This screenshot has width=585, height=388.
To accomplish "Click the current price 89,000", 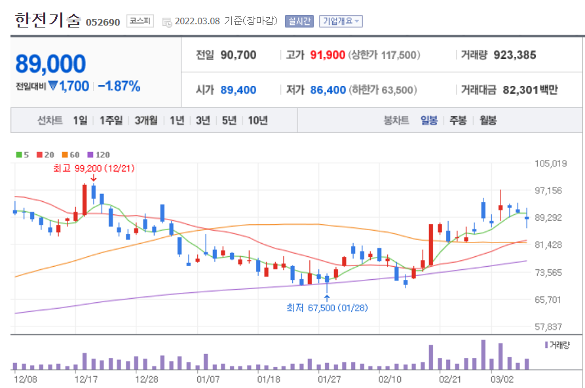I will coord(50,64).
